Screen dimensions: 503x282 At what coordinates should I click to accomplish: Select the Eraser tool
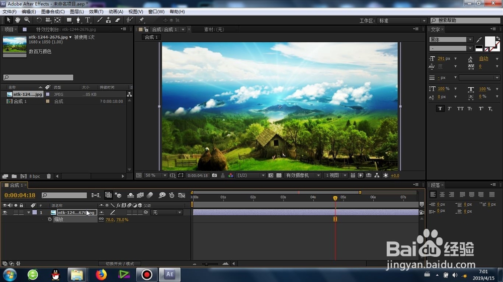[118, 20]
